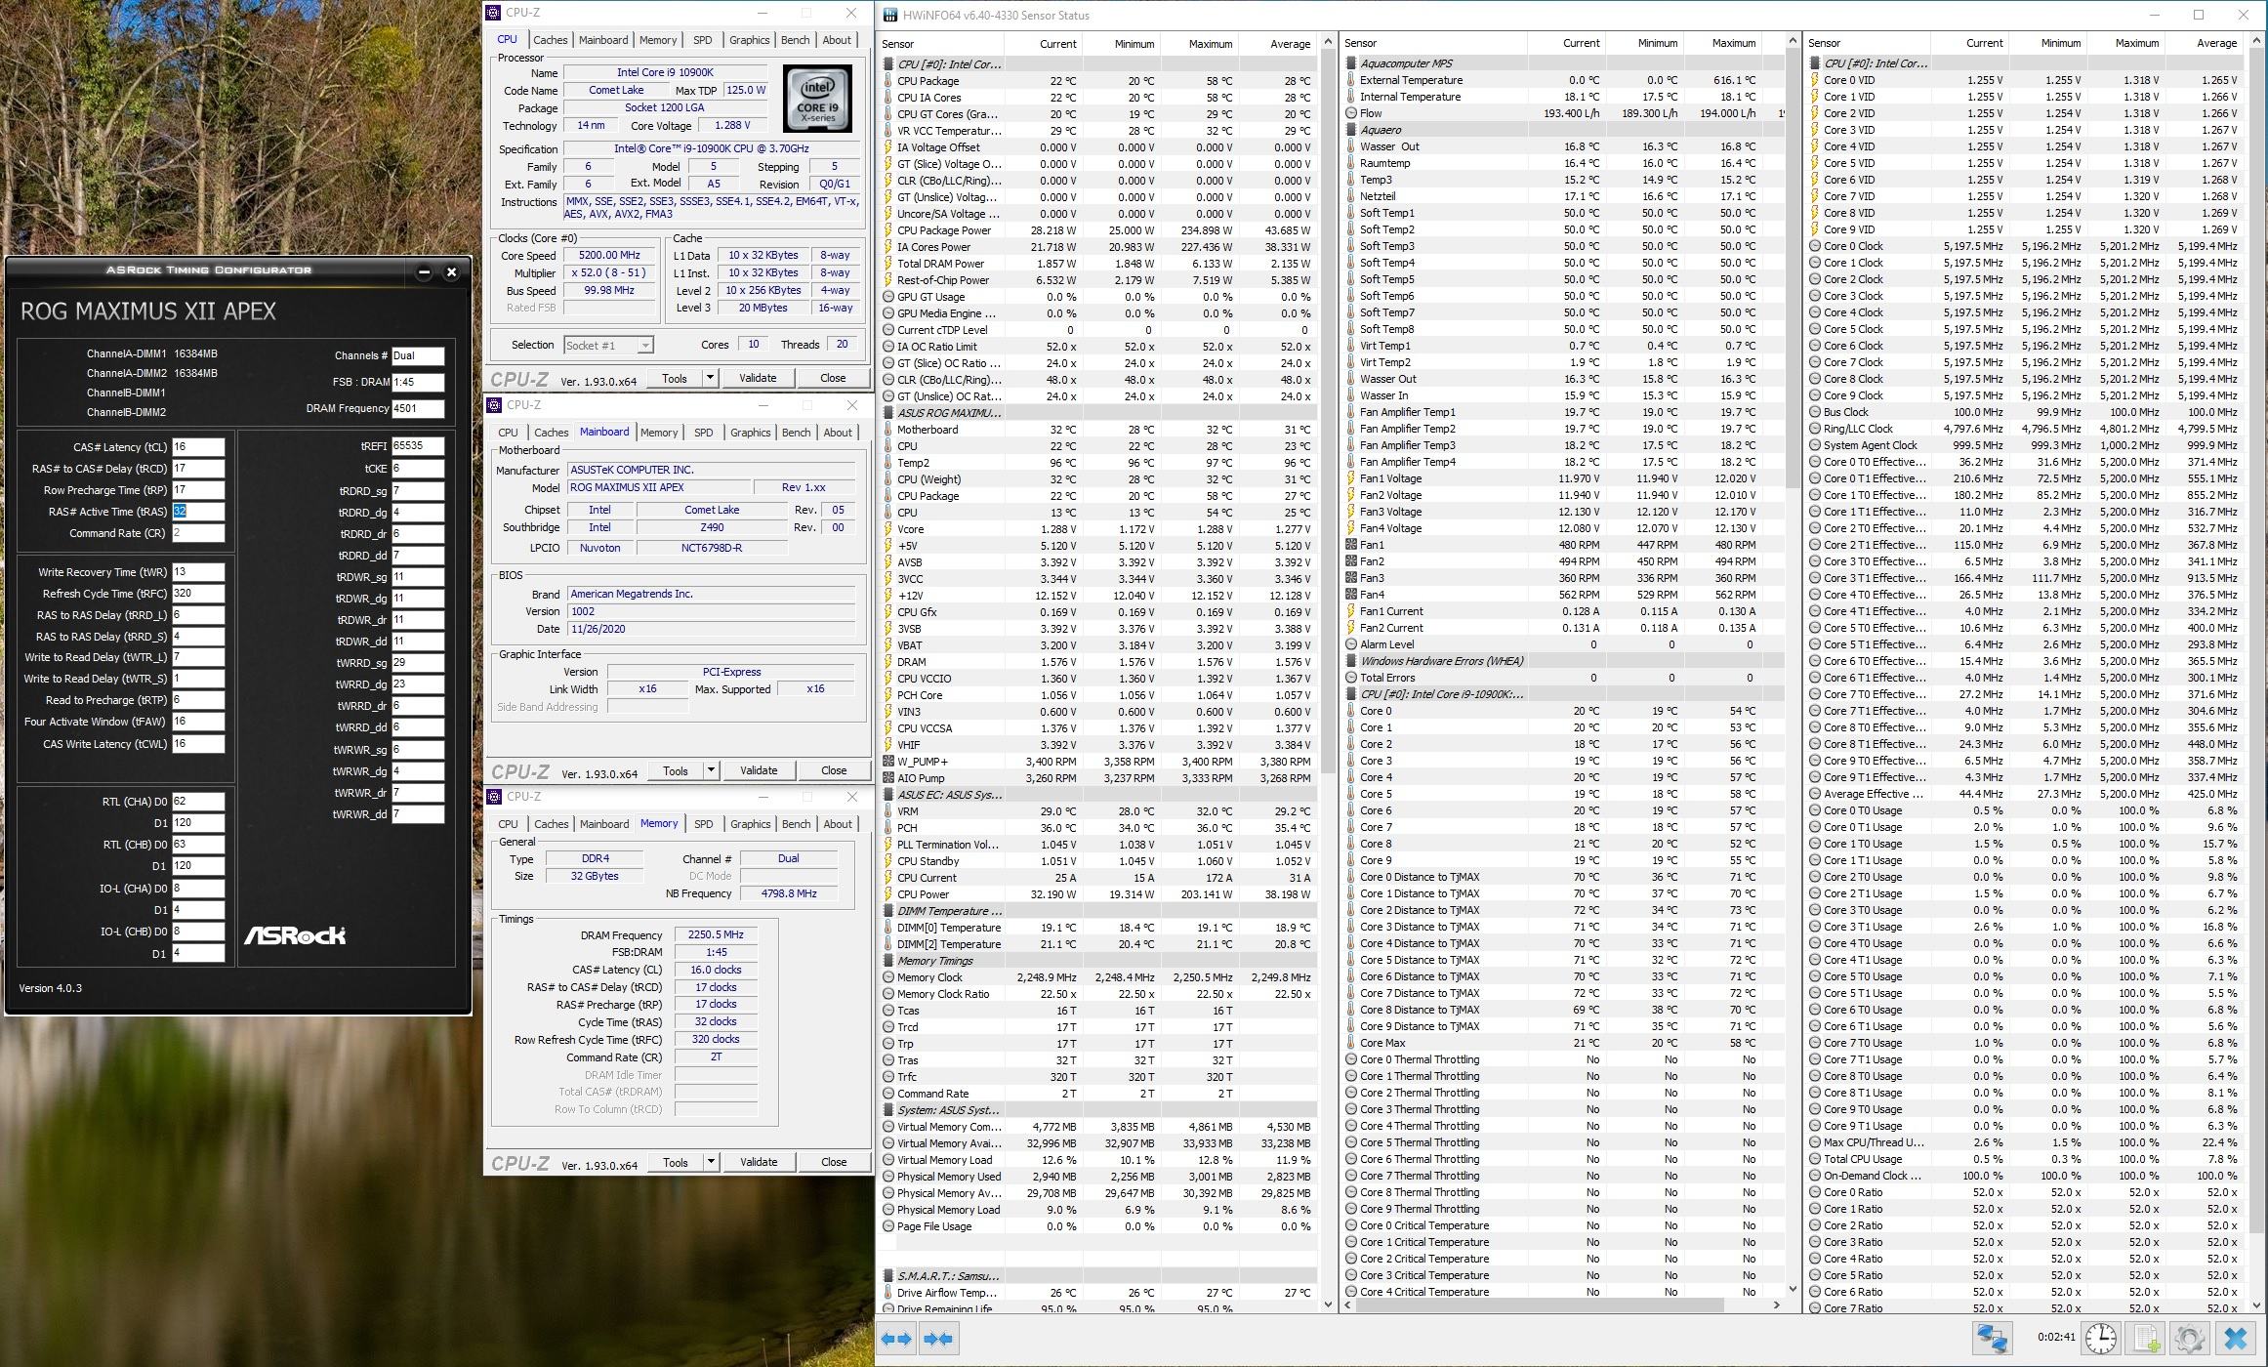Minimize the ASRock Timing Configurator window

[x=424, y=272]
